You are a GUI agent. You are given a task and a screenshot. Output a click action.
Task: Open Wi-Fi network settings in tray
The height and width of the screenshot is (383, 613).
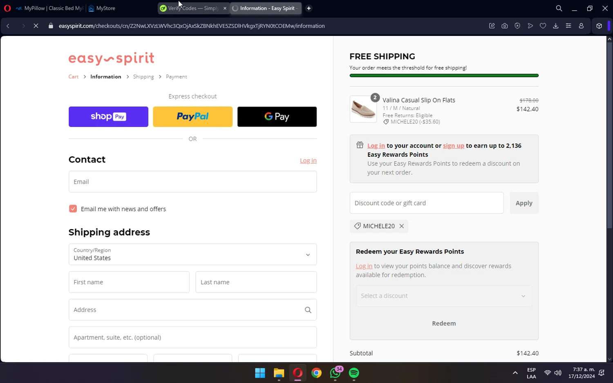coord(547,373)
